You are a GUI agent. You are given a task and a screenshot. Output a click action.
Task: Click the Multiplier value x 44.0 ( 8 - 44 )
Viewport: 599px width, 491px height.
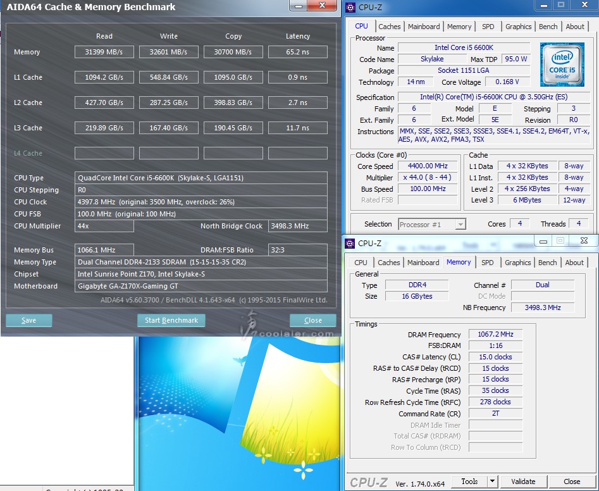tap(428, 177)
